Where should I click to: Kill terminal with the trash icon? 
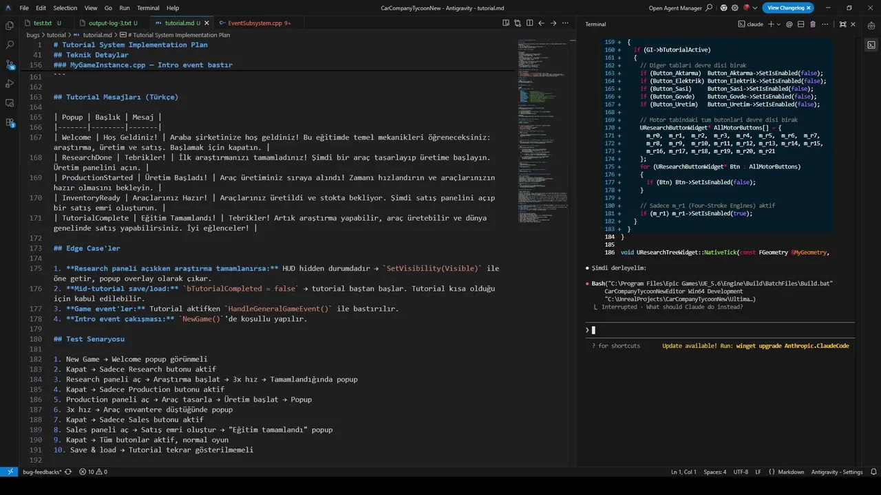(813, 24)
